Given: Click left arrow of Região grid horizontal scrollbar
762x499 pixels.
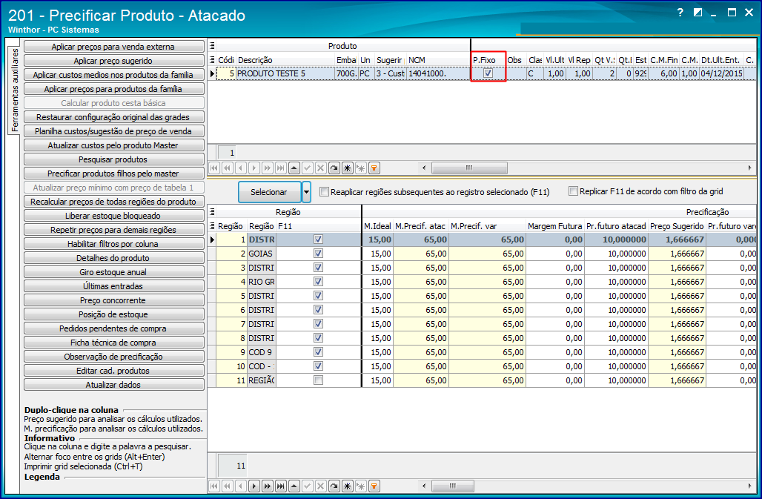Looking at the screenshot, I should 424,486.
